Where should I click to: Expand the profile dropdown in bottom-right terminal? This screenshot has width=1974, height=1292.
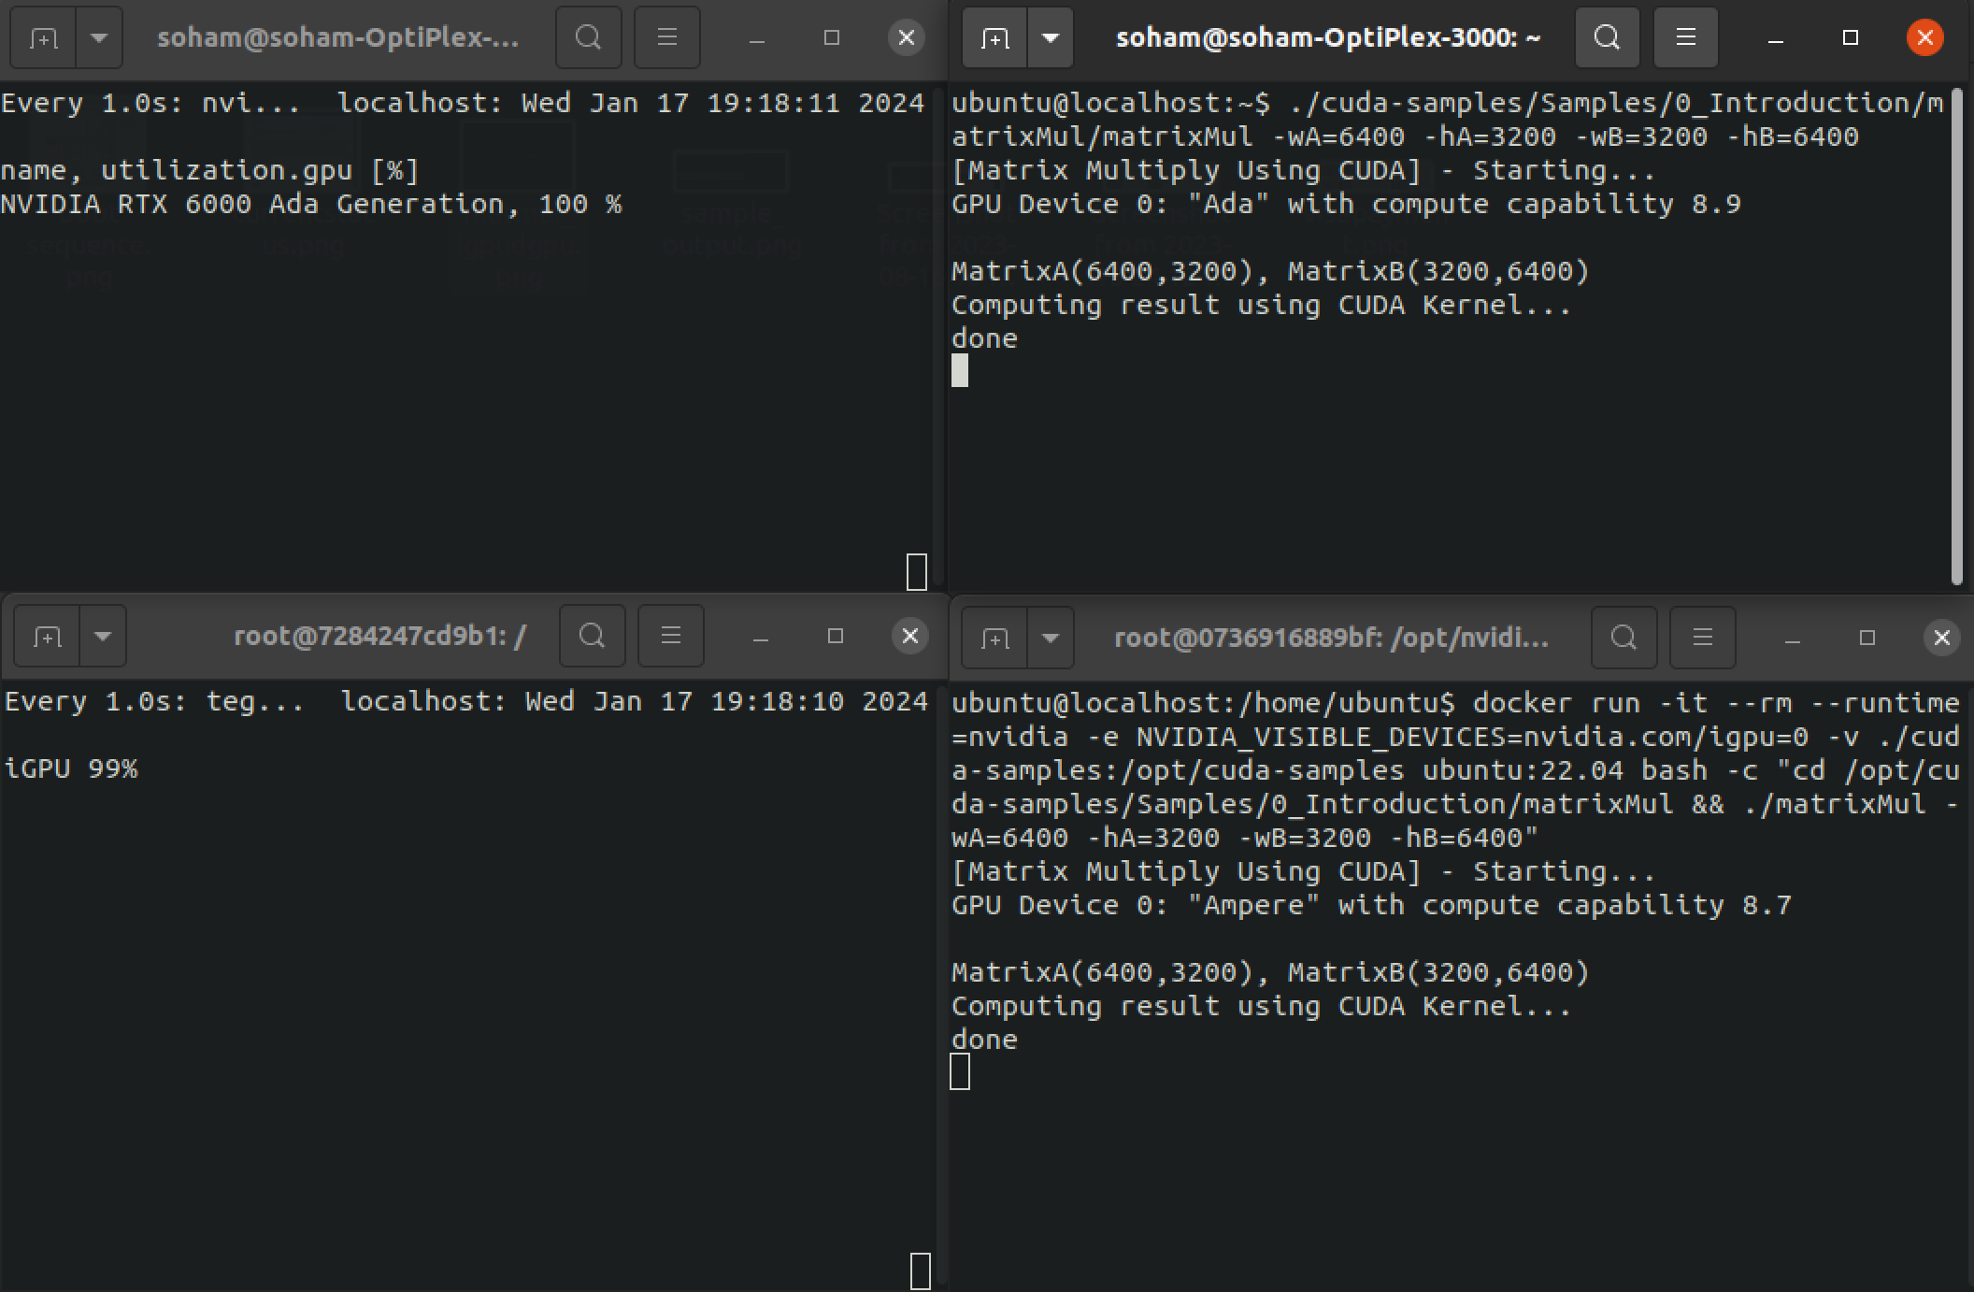1051,638
